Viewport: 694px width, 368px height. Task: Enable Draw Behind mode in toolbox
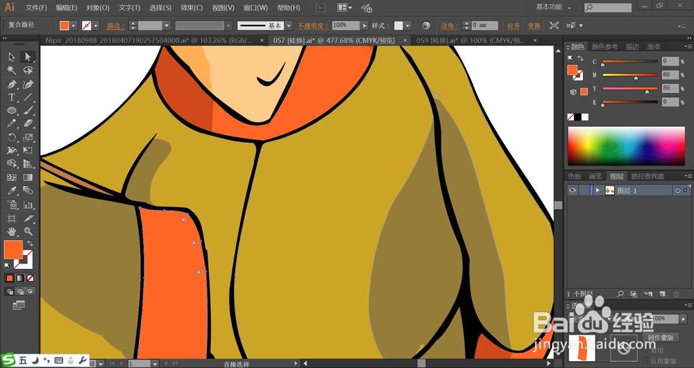pos(20,291)
